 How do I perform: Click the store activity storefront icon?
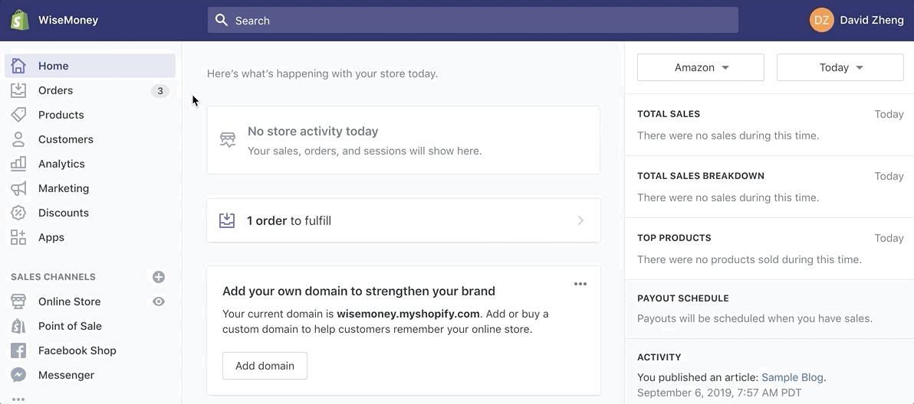tap(227, 140)
